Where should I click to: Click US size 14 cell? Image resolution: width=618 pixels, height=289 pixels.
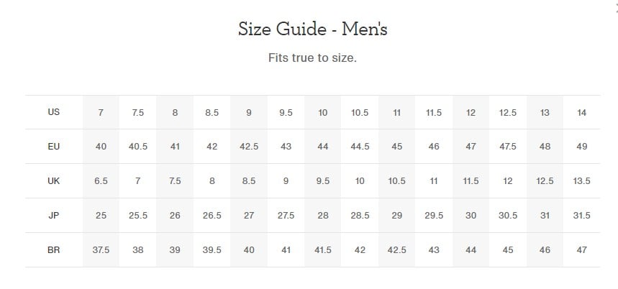point(581,113)
